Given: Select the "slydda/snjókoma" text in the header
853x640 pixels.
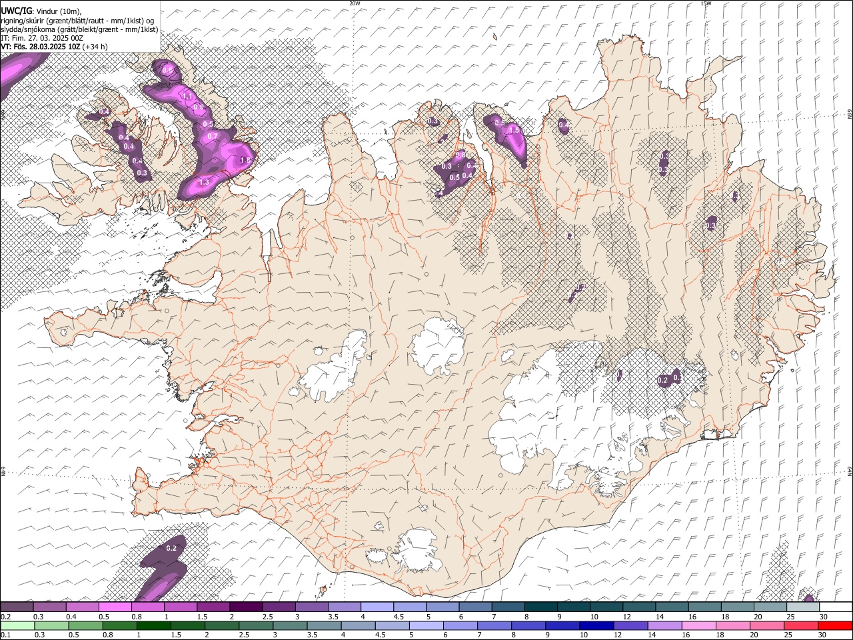Looking at the screenshot, I should tap(28, 29).
